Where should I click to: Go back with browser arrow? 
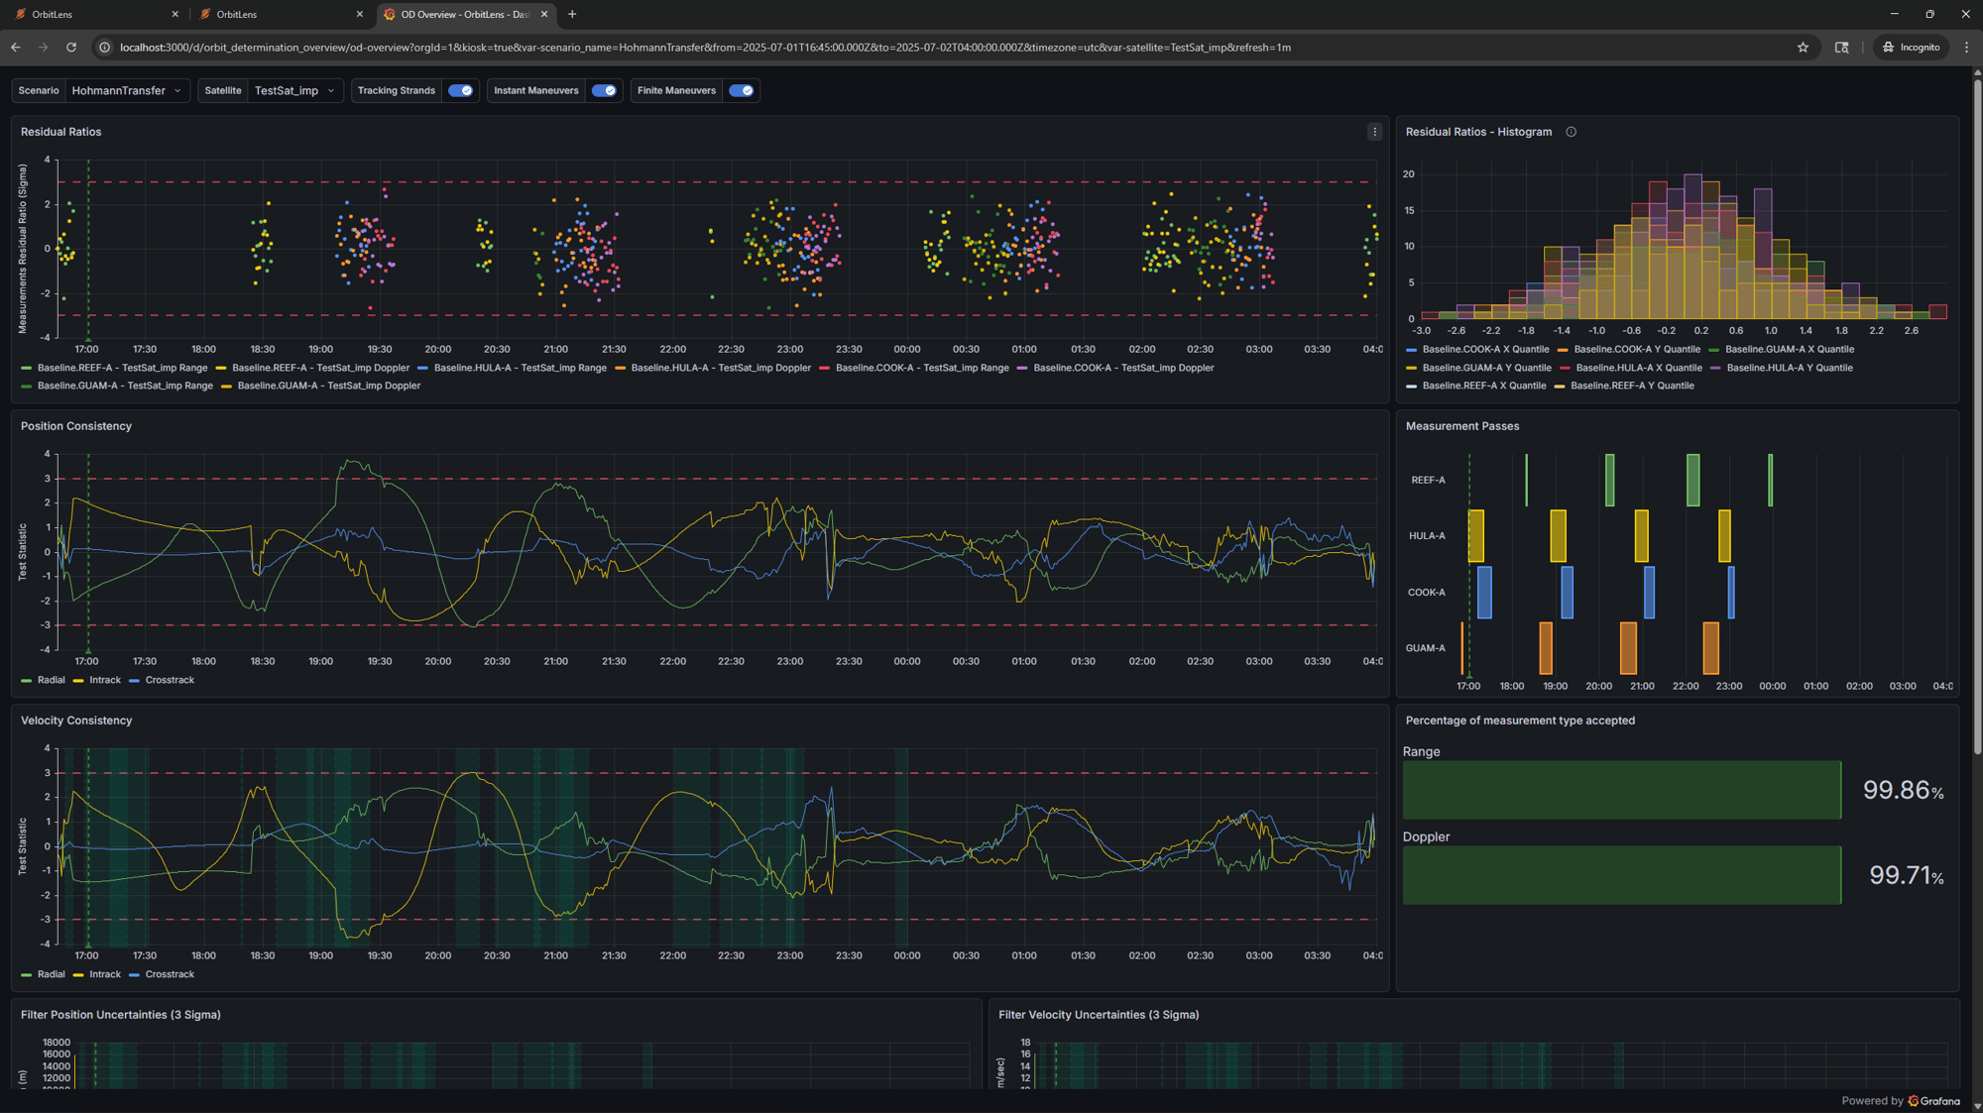tap(16, 47)
